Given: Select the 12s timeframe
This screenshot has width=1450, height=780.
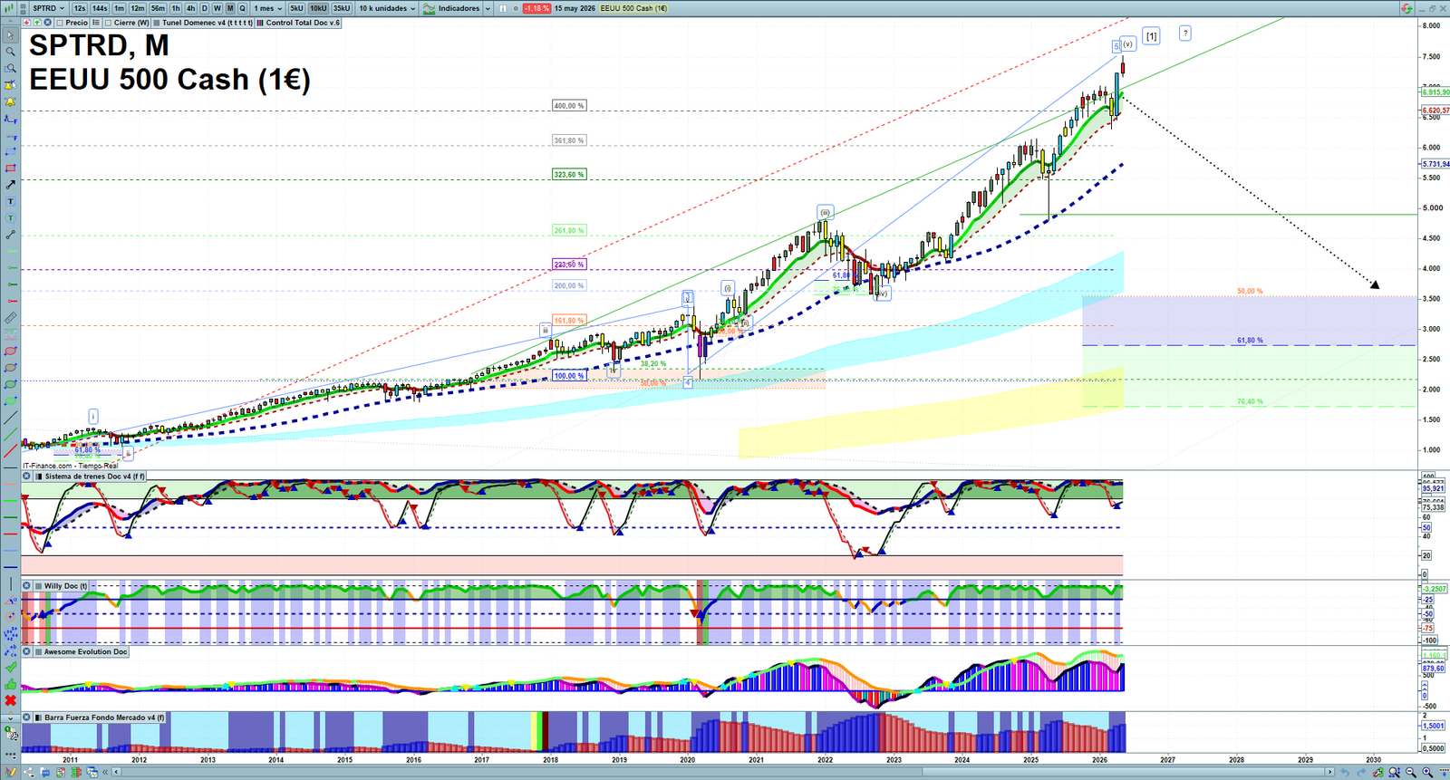Looking at the screenshot, I should (80, 8).
